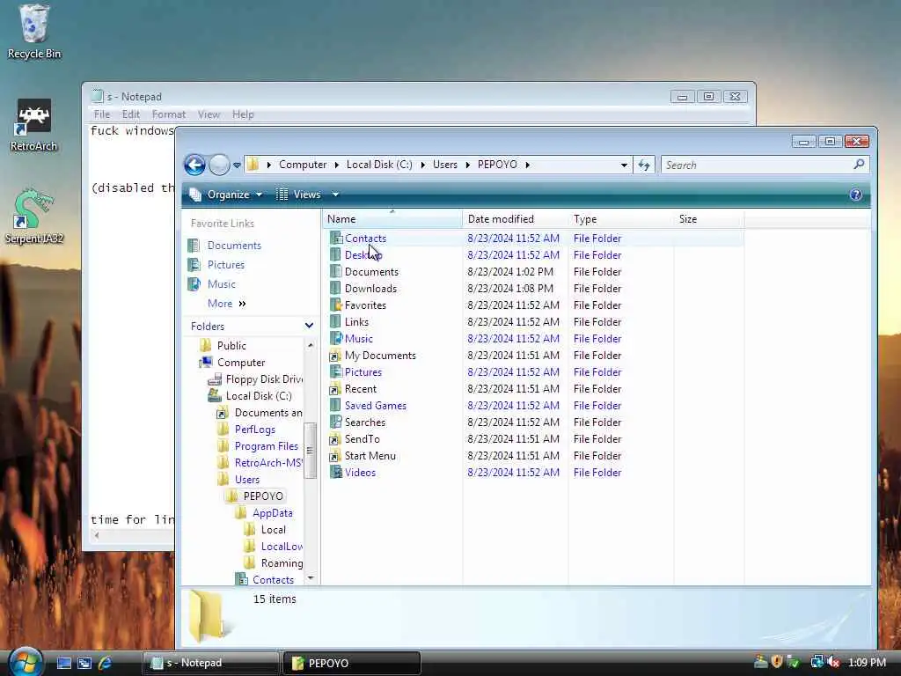The width and height of the screenshot is (901, 676).
Task: Launch the RetroArch desktop shortcut
Action: [34, 125]
